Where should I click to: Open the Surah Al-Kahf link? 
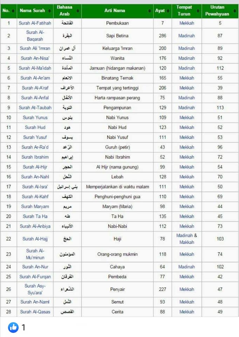pyautogui.click(x=35, y=197)
